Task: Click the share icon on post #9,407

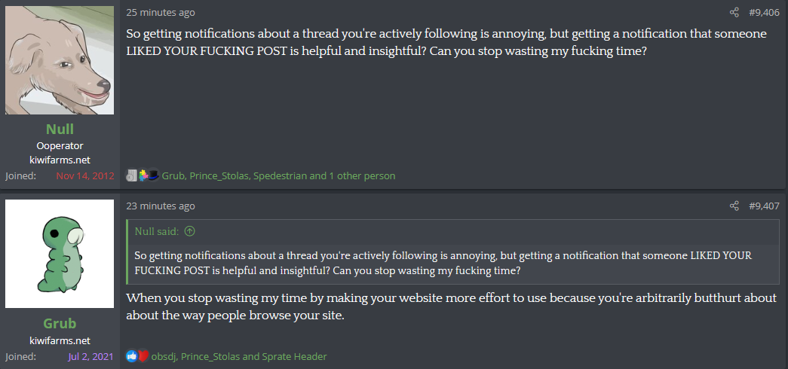Action: 734,206
